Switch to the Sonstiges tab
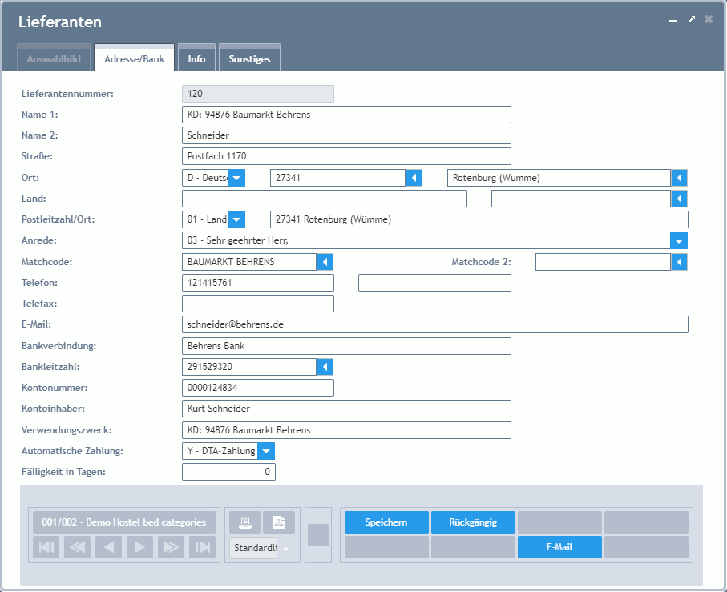Screen dimensions: 727x592 point(249,58)
